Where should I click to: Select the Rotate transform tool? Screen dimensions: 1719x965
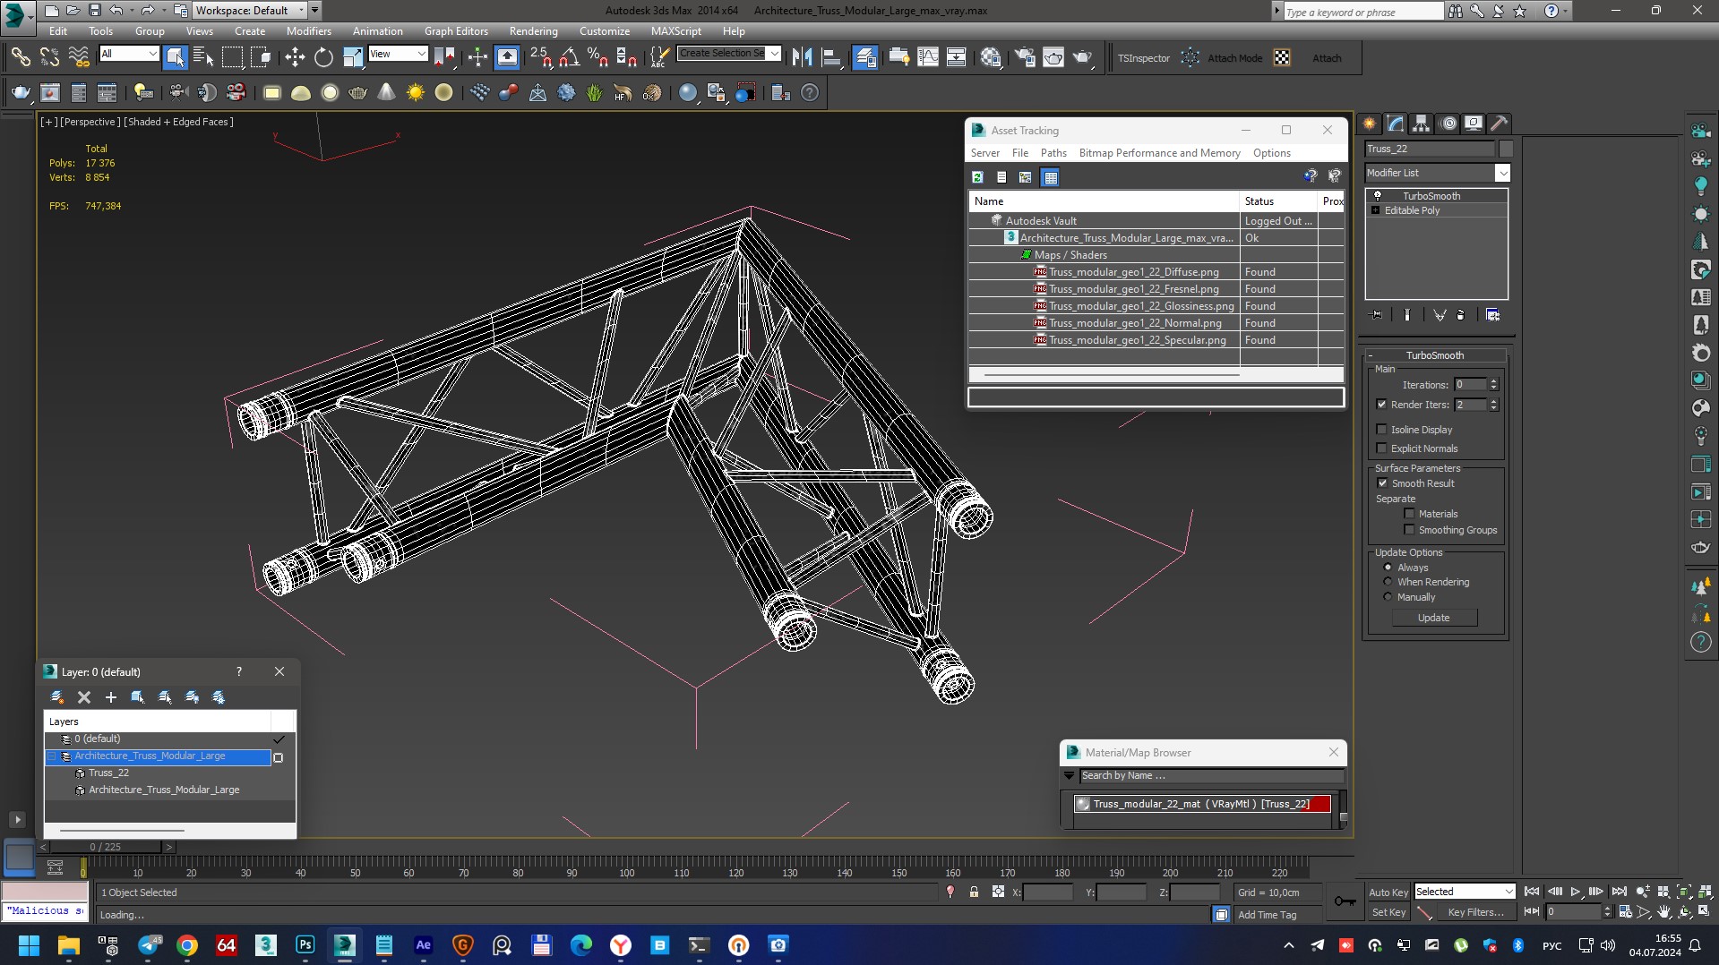pos(323,58)
